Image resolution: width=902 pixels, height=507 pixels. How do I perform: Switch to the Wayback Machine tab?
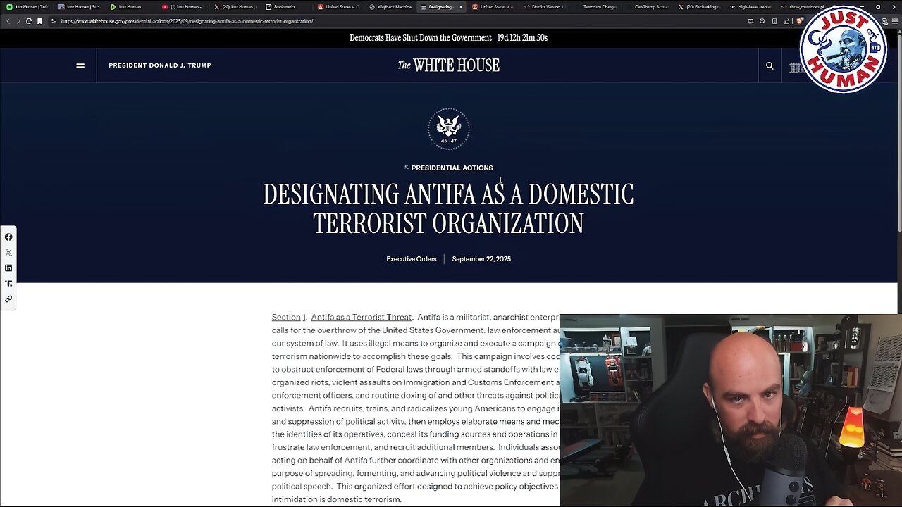(x=391, y=7)
